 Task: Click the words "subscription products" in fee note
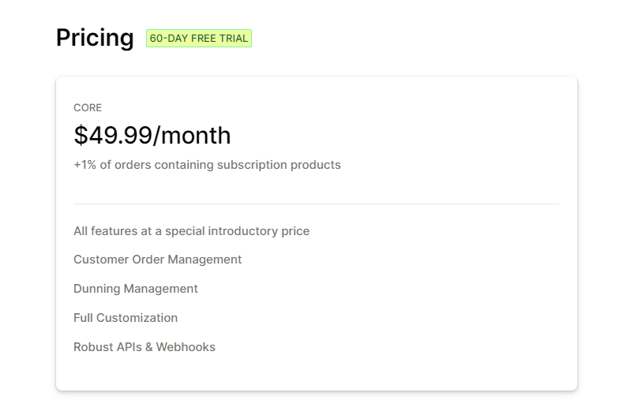pos(279,165)
